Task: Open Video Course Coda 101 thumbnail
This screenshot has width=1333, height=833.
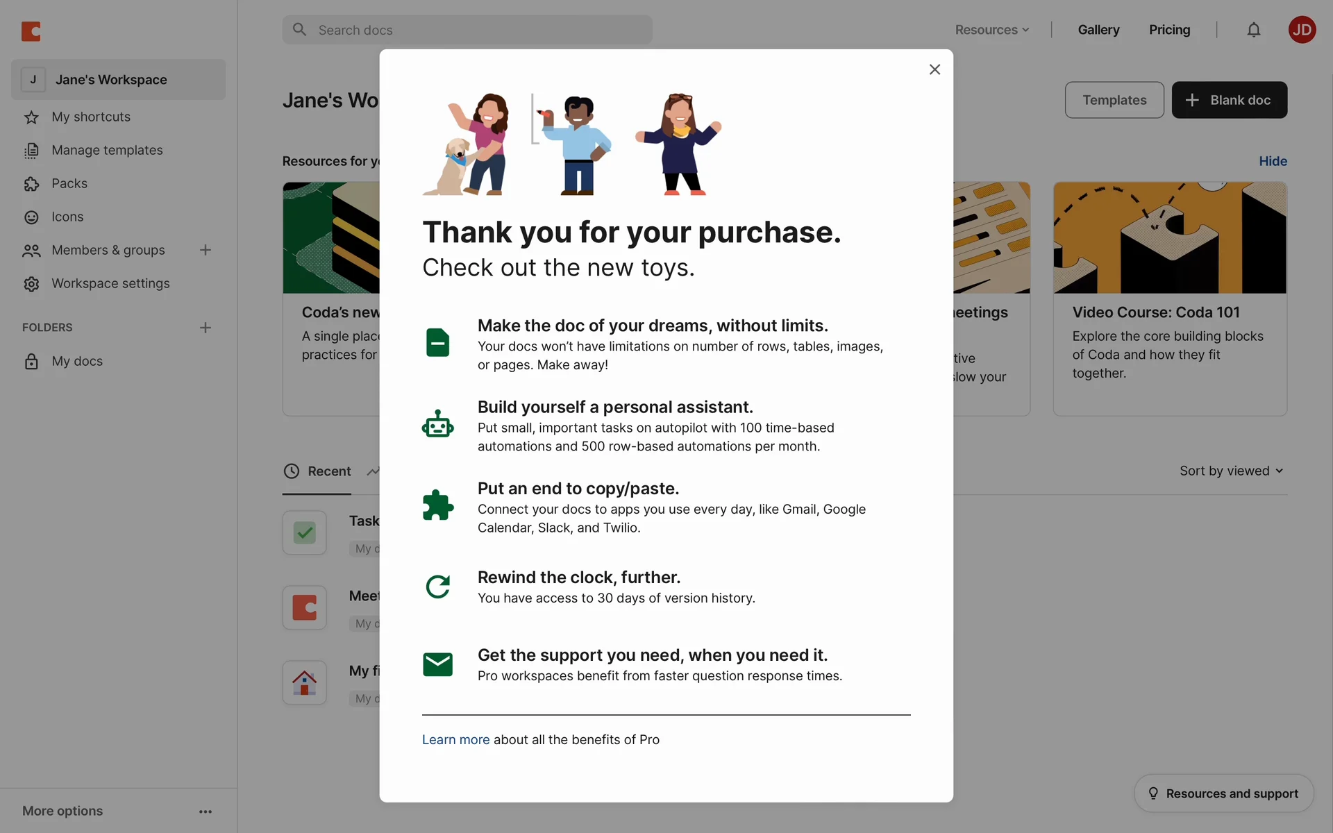Action: (1170, 238)
